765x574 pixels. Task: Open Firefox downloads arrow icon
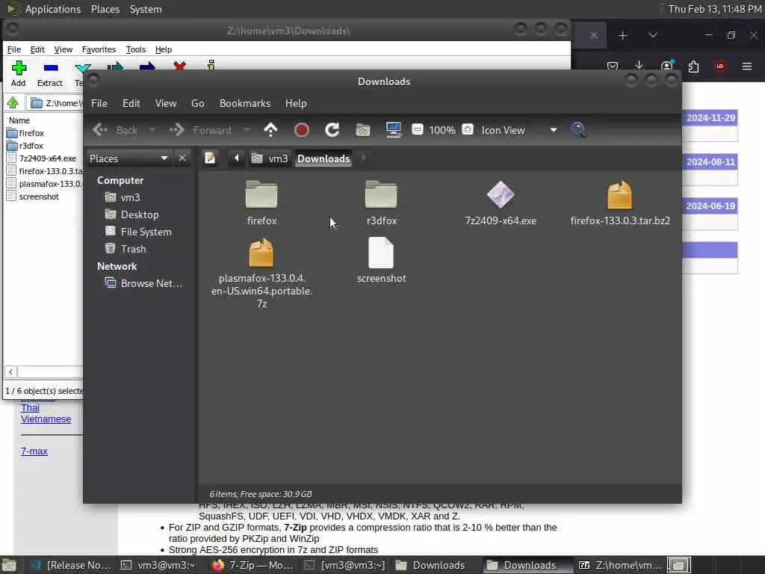pos(639,66)
